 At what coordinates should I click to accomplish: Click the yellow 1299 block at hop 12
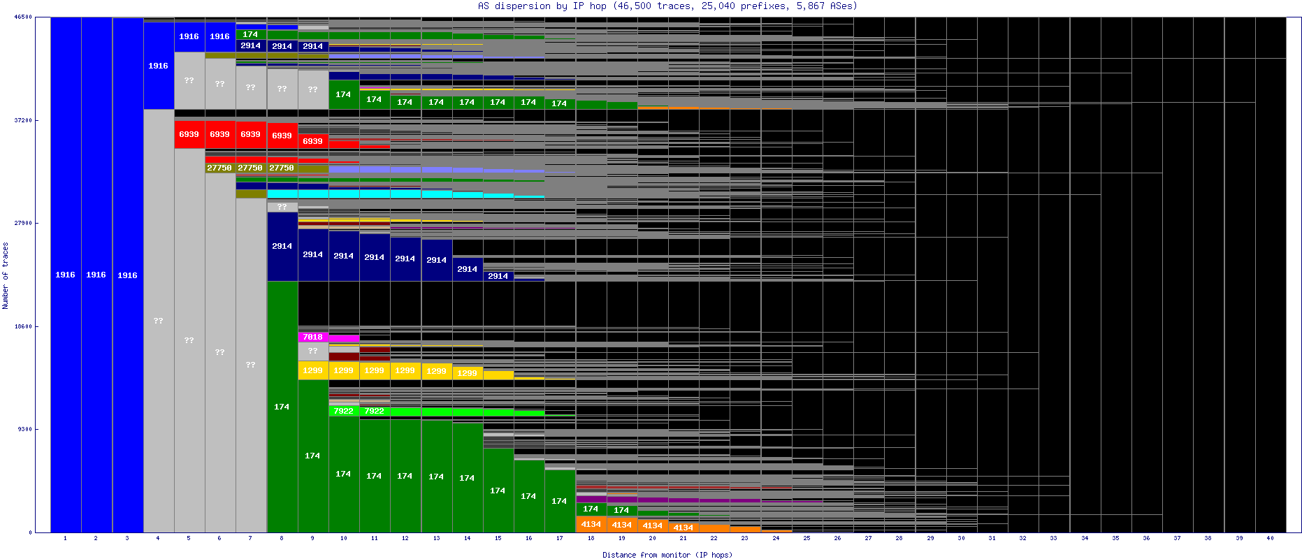[405, 370]
